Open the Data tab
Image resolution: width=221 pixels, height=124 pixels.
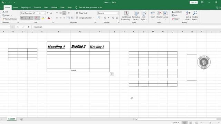pos(46,8)
